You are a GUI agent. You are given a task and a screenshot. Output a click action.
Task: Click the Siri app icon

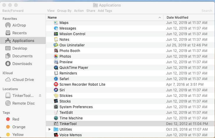[x=56, y=90]
